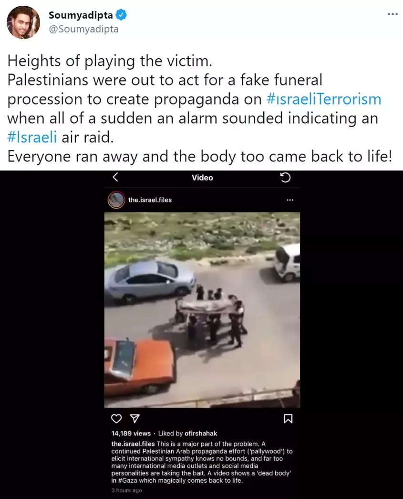Like the video with the heart icon
The image size is (403, 499).
pos(116,418)
